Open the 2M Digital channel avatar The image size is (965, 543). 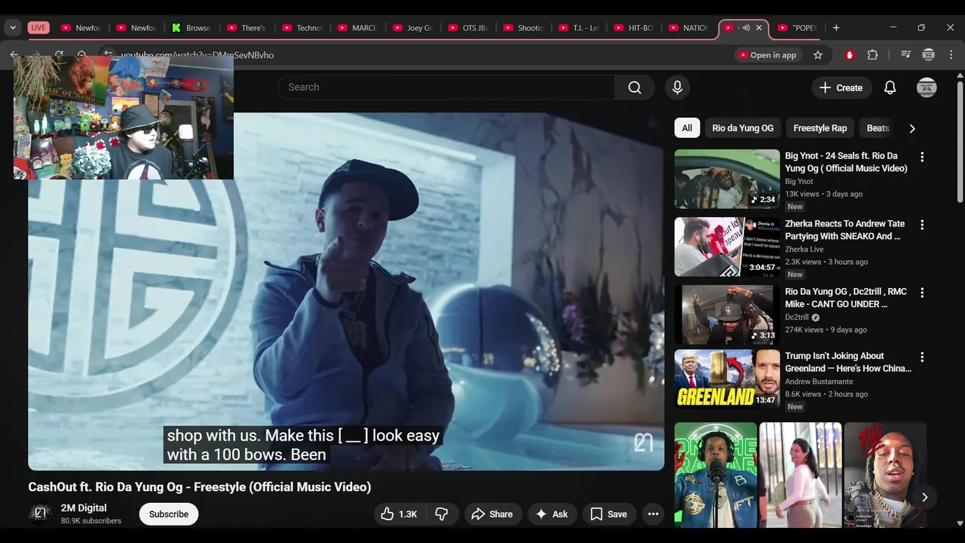(41, 514)
